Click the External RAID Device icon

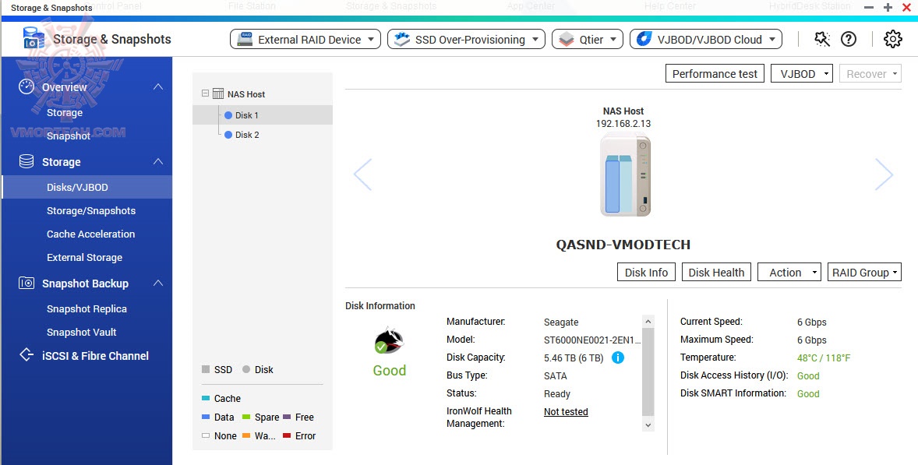245,39
